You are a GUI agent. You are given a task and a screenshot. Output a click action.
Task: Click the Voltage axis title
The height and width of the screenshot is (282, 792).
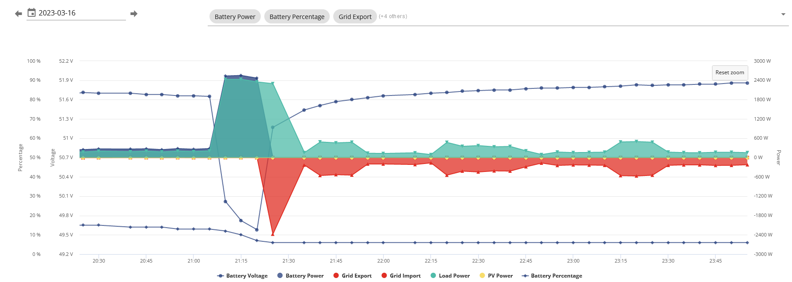(x=53, y=157)
